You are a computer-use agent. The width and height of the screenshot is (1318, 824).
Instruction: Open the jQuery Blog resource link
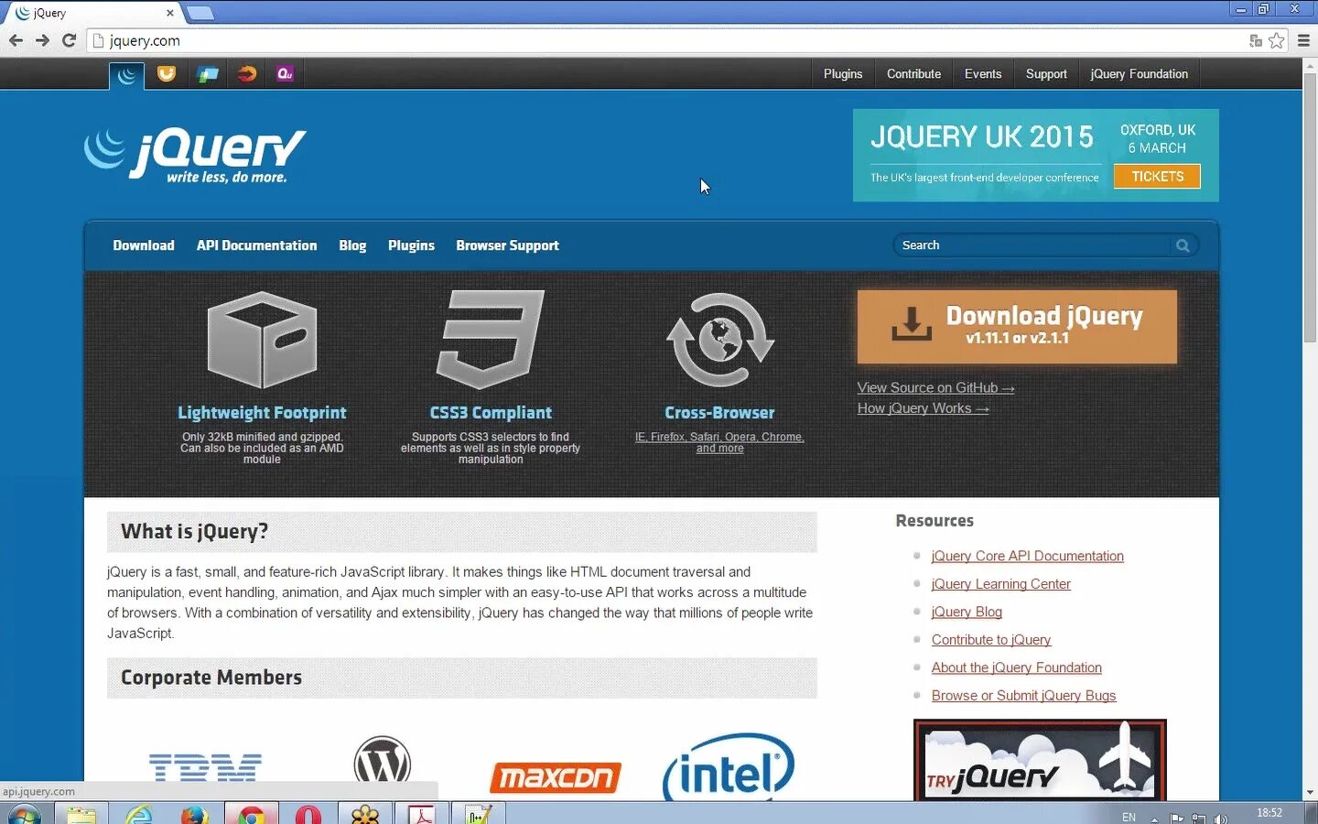(x=967, y=612)
